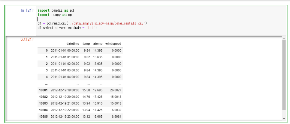Viewport: 290px width, 124px height.
Task: Click the output area vertical scrollbar thumb
Action: 284,75
